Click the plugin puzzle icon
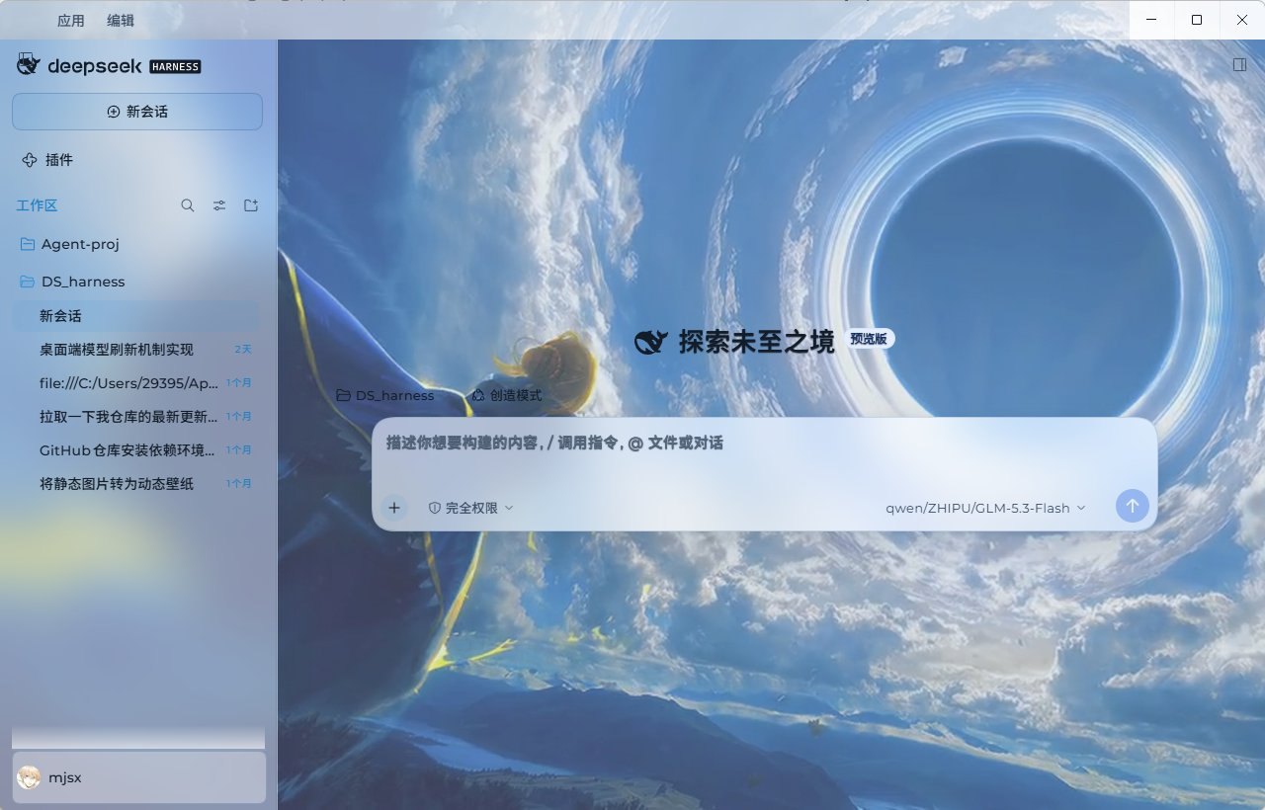The height and width of the screenshot is (810, 1265). tap(29, 160)
